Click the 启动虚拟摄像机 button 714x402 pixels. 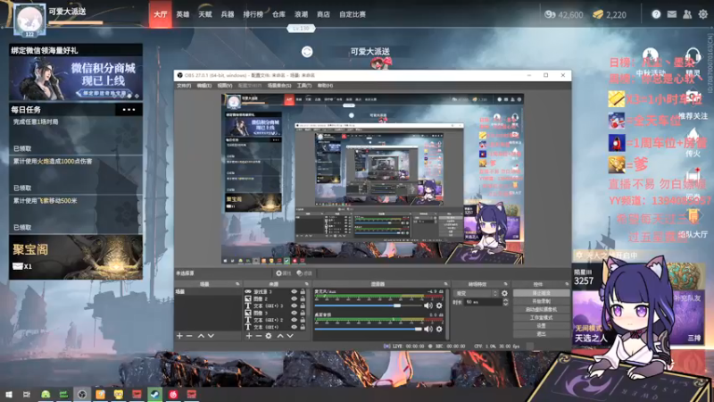pos(541,309)
